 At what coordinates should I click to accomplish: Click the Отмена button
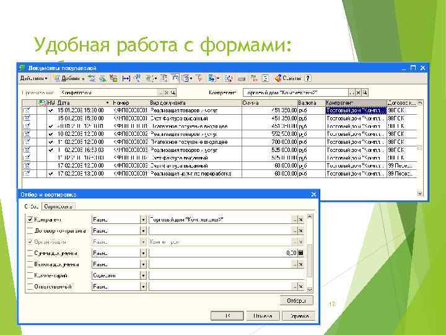(x=263, y=316)
